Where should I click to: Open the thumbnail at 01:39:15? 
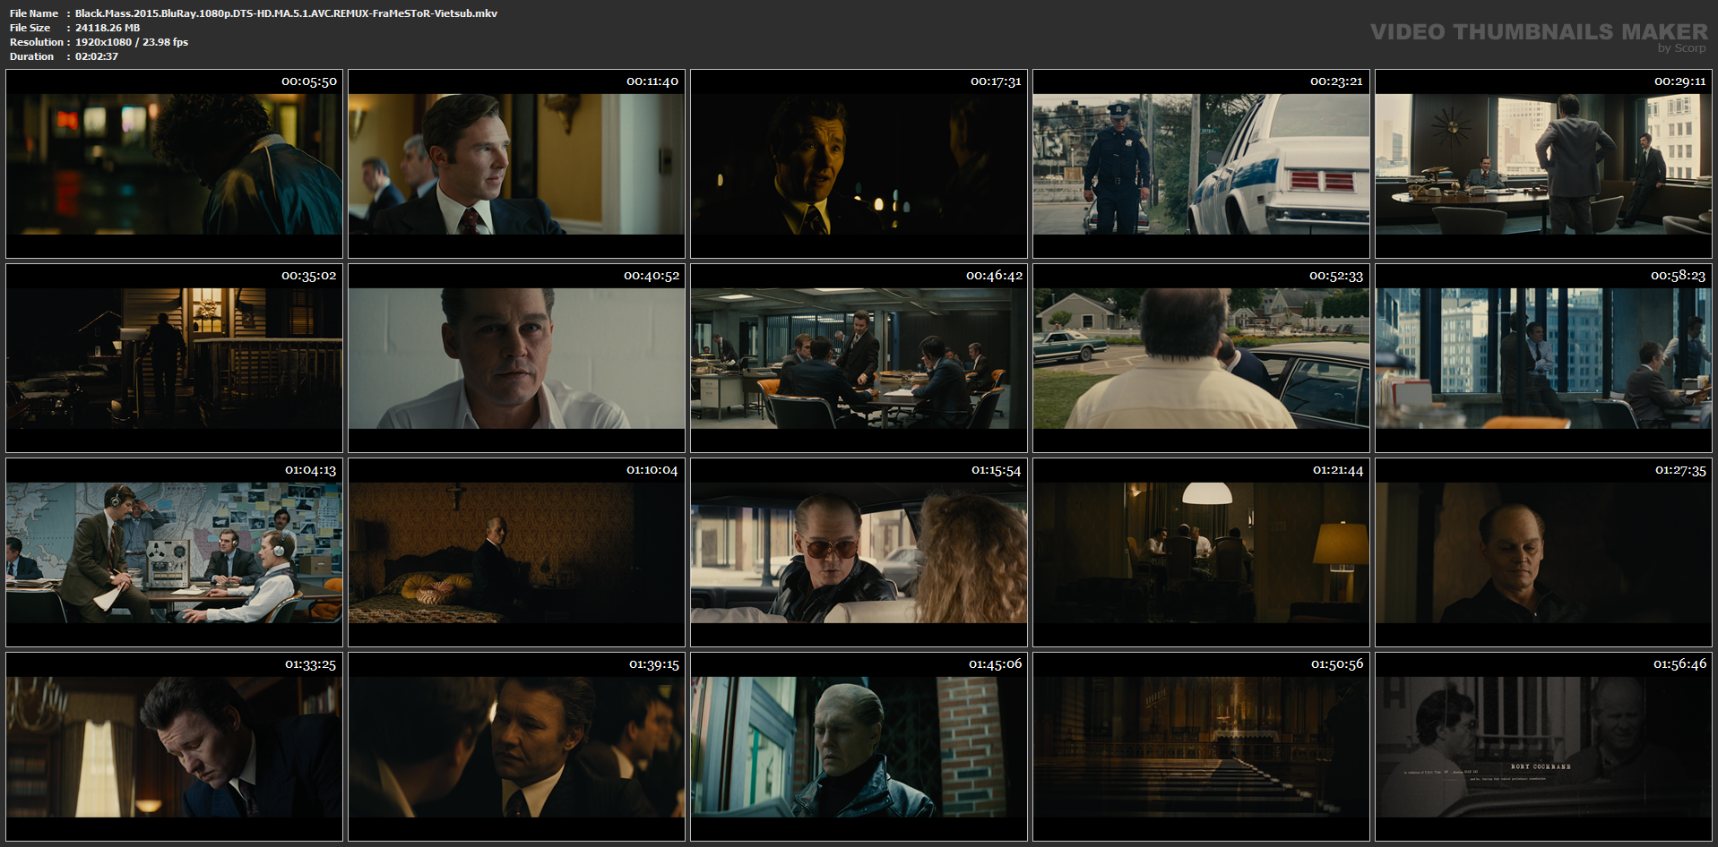(516, 747)
